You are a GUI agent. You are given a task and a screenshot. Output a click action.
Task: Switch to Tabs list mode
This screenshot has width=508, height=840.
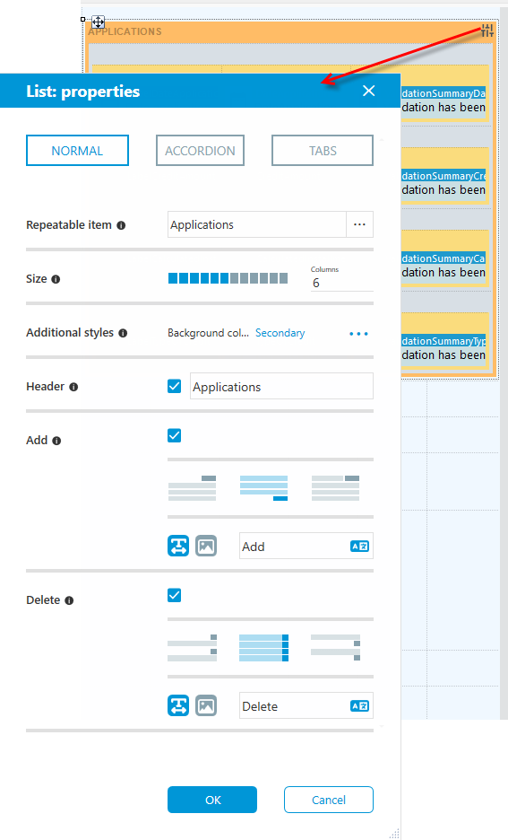pyautogui.click(x=323, y=151)
